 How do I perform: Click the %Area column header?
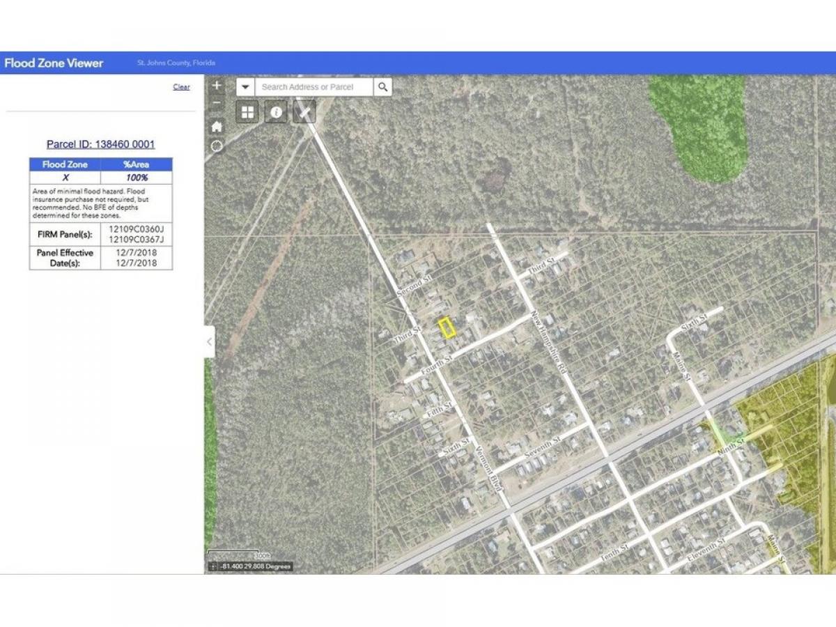click(x=137, y=164)
